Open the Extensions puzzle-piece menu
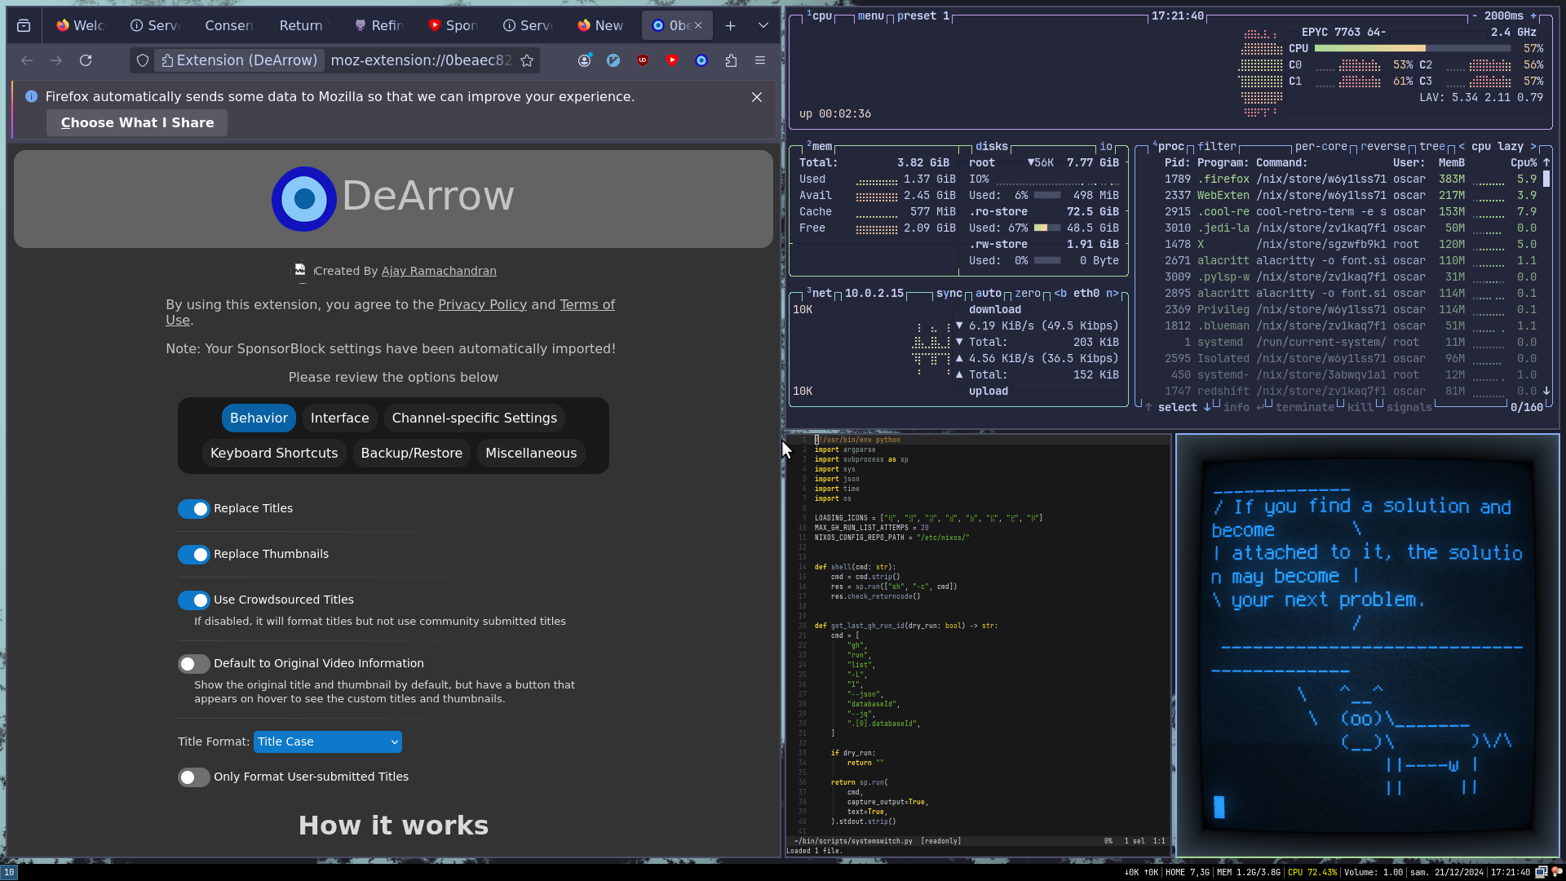1566x881 pixels. (731, 60)
